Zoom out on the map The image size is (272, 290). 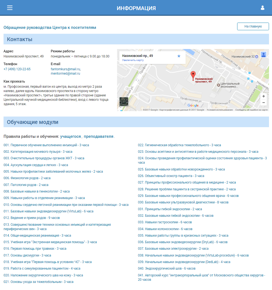[263, 103]
